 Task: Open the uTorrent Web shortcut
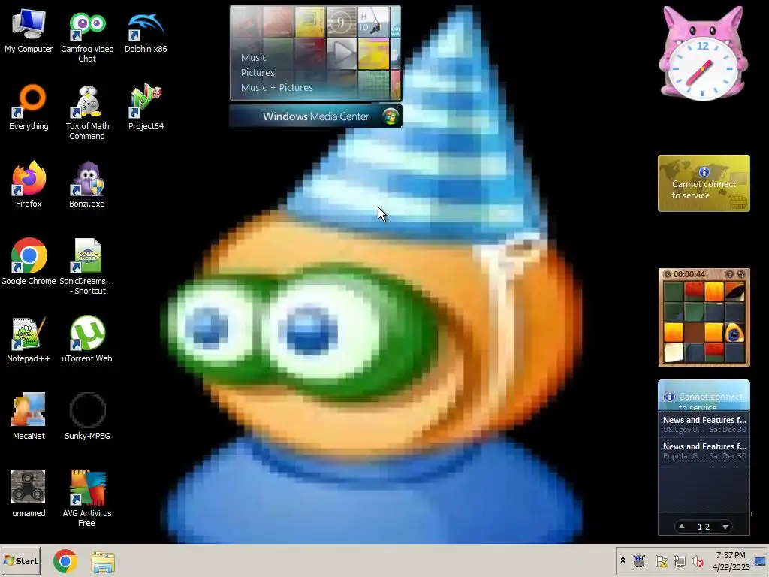(x=87, y=340)
